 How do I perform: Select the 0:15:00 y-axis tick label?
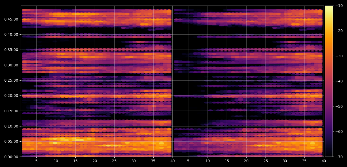(11, 111)
